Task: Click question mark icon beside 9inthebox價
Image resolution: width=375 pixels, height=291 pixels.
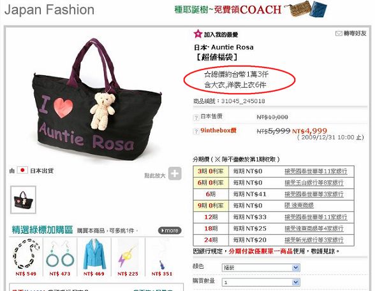Action: coord(196,131)
